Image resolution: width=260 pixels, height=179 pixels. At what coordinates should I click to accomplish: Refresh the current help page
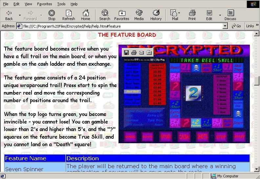tap(68, 15)
